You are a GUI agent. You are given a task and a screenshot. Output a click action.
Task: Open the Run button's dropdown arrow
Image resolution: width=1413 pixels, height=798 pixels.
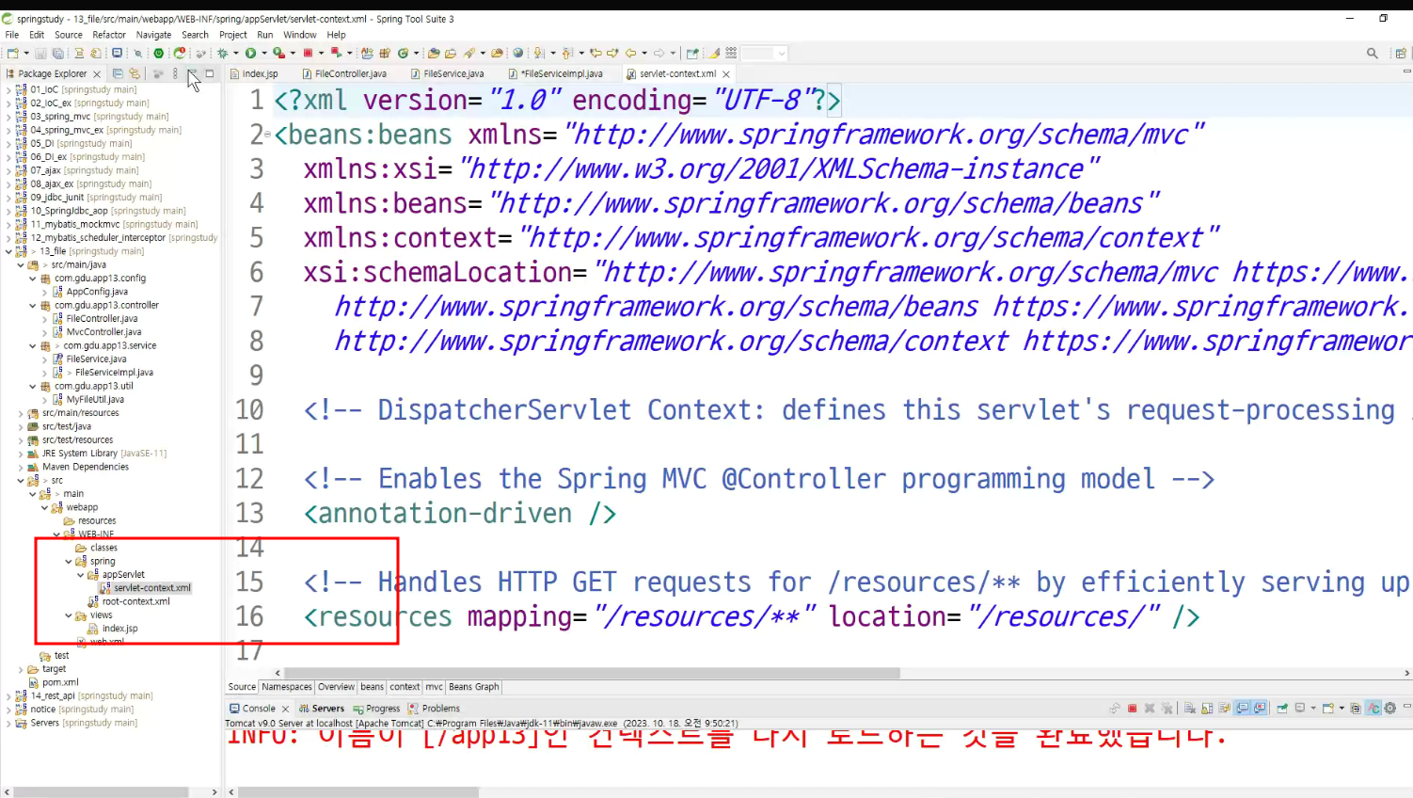[264, 54]
